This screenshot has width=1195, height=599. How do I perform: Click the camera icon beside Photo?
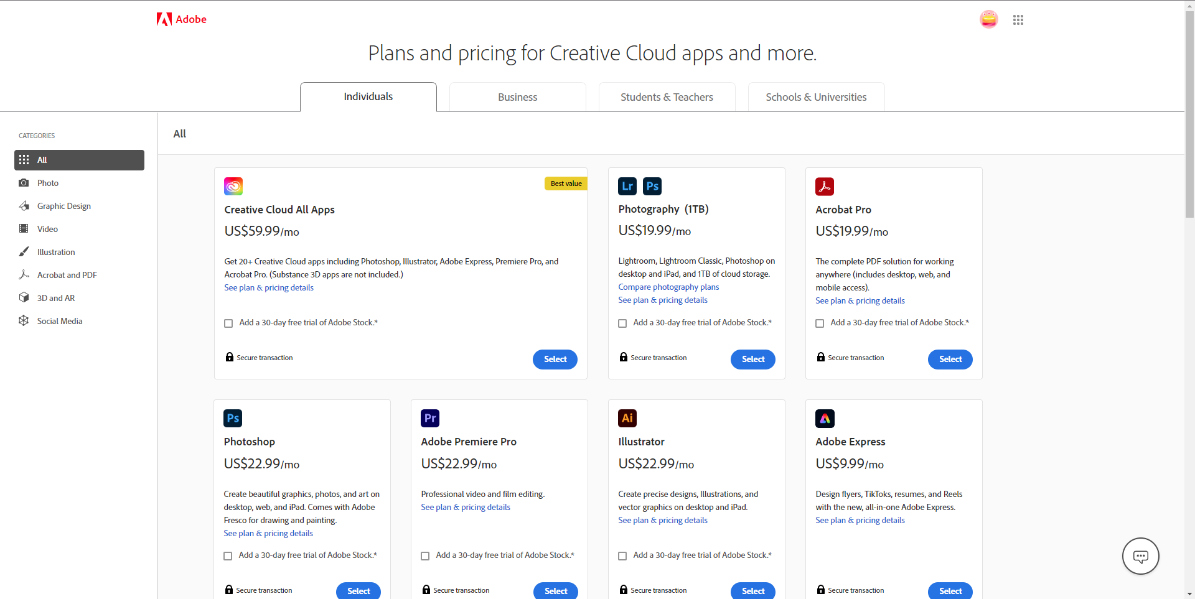[x=24, y=183]
